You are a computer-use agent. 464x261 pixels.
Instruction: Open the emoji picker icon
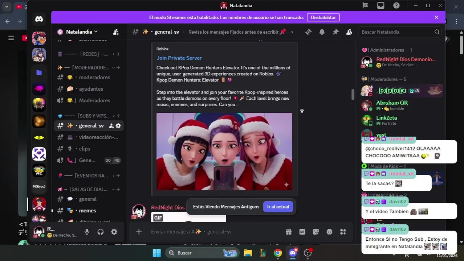pyautogui.click(x=329, y=232)
